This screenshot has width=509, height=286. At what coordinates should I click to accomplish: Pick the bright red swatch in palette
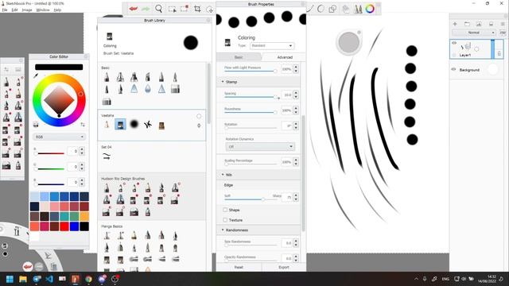click(64, 226)
